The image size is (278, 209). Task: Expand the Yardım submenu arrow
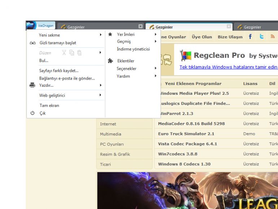click(x=156, y=76)
